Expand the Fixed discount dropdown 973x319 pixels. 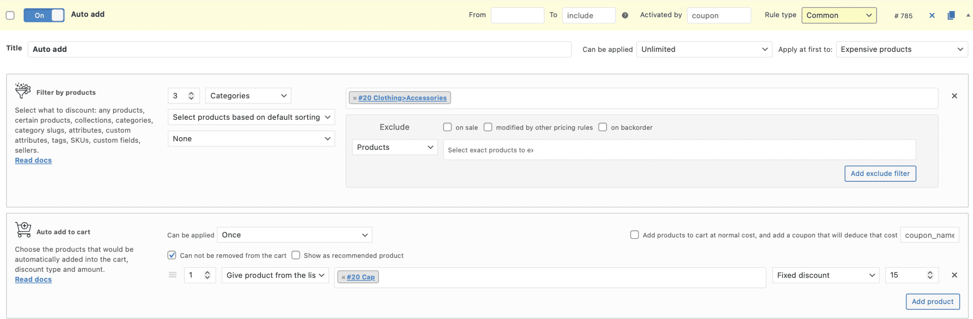click(825, 275)
